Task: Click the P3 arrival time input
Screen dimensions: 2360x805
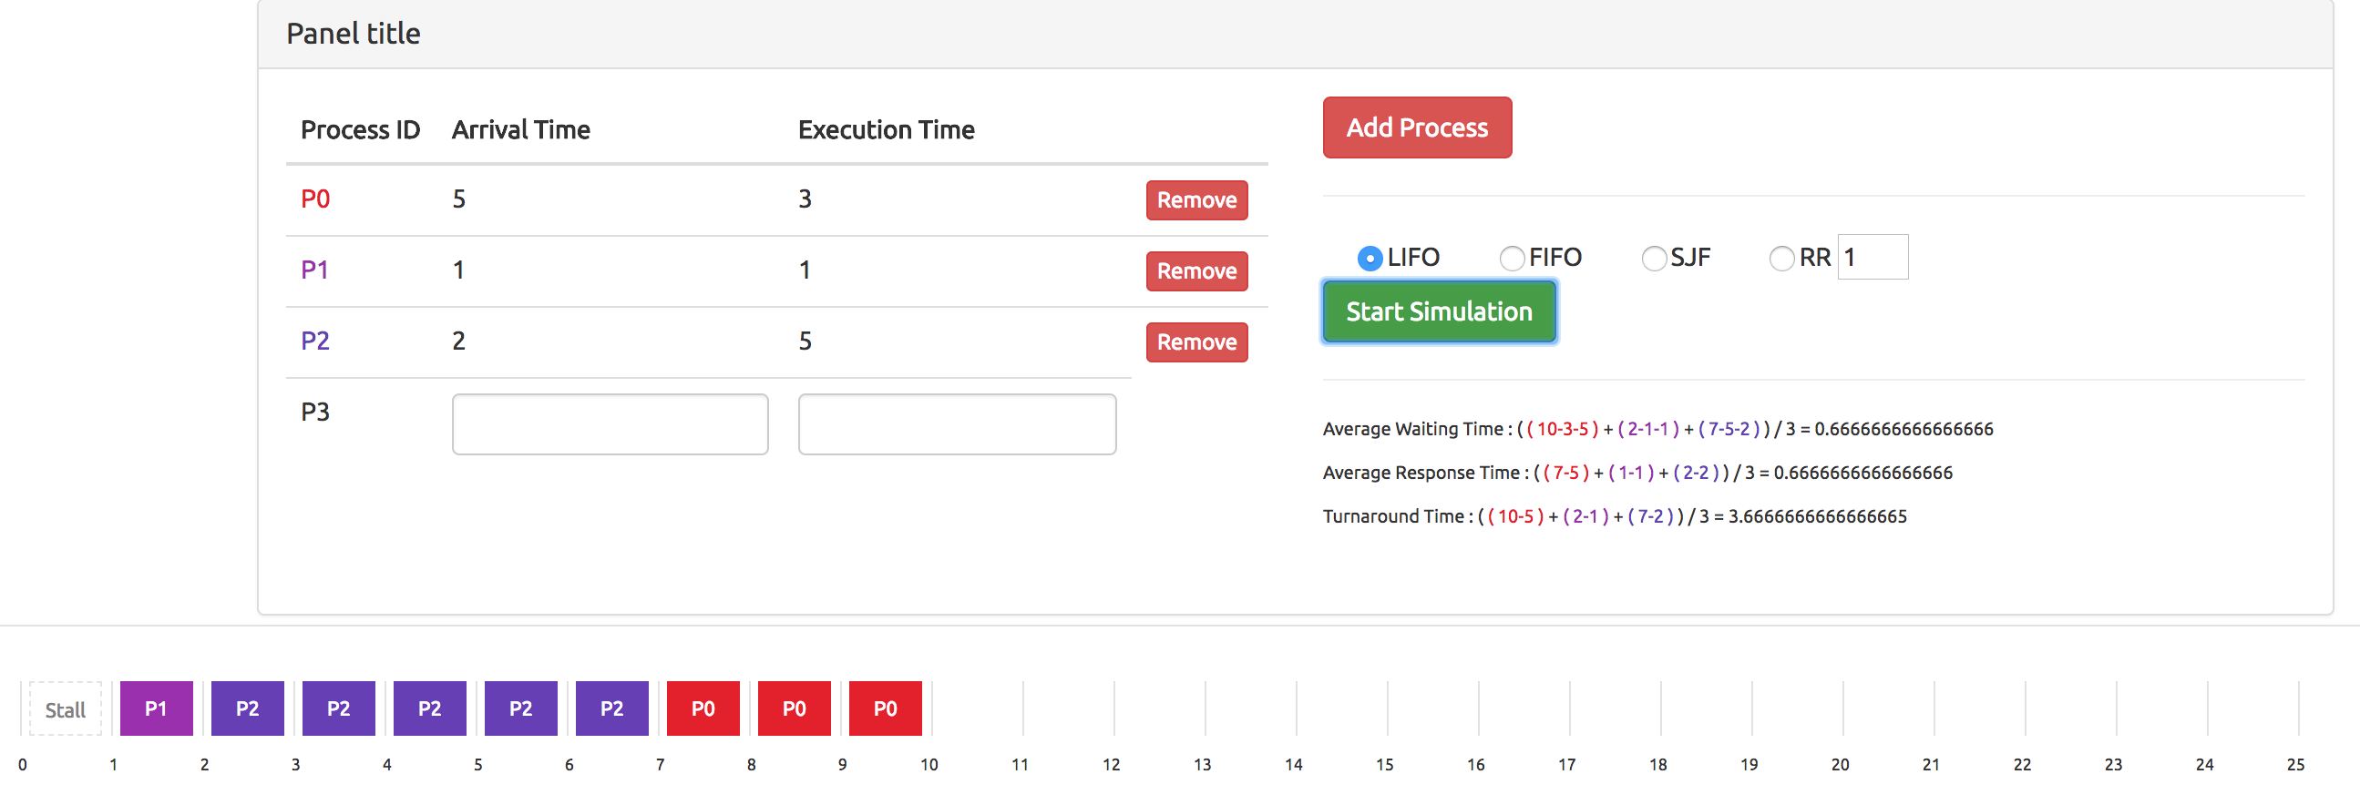Action: coord(611,424)
